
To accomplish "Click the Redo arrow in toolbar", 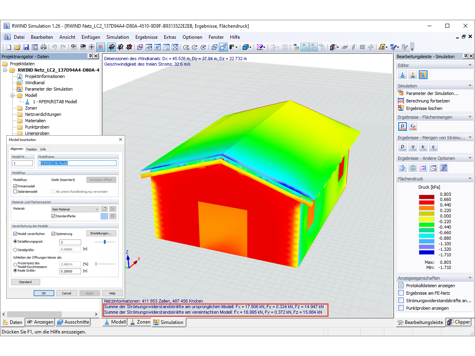I will pyautogui.click(x=63, y=47).
